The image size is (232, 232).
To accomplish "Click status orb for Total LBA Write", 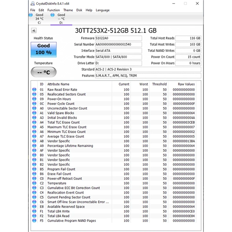I will (34, 211).
